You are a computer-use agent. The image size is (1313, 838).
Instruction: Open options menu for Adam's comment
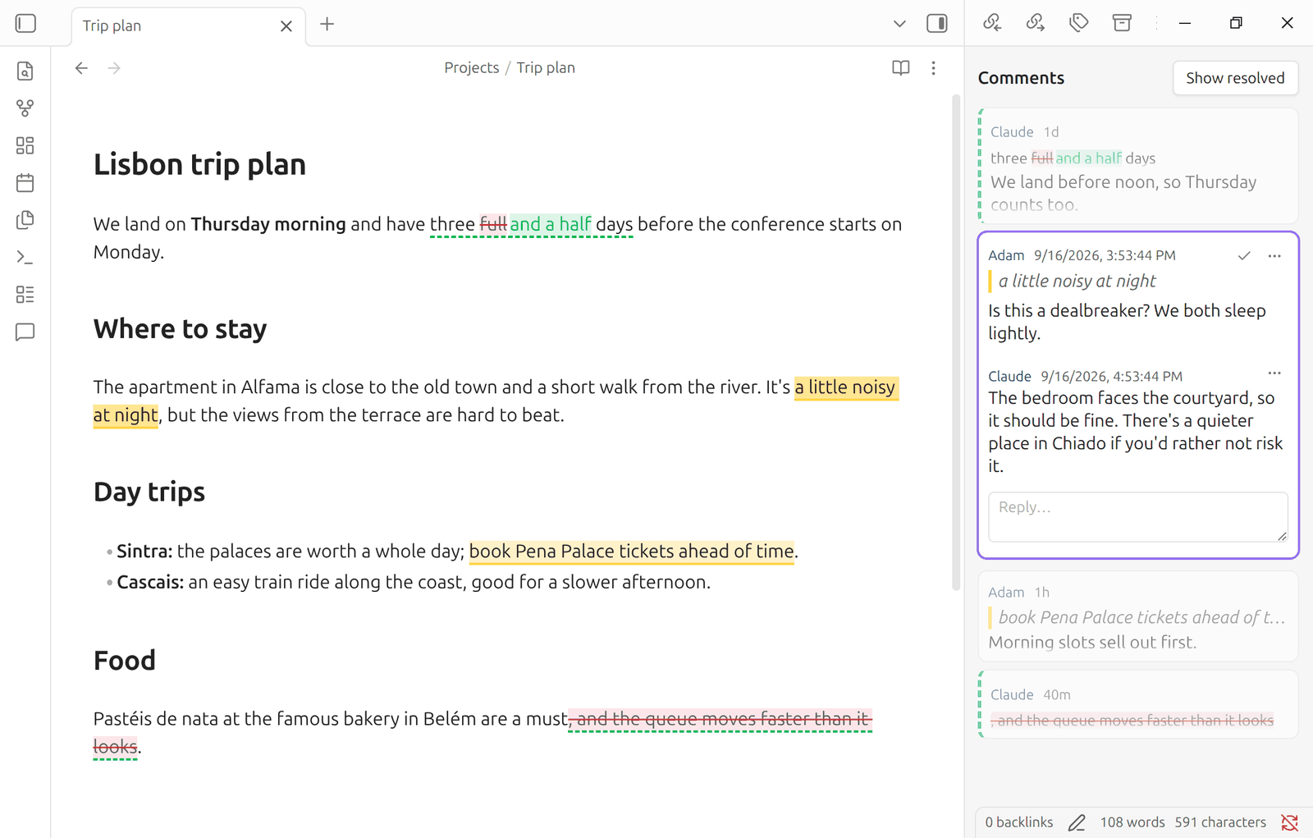tap(1274, 256)
